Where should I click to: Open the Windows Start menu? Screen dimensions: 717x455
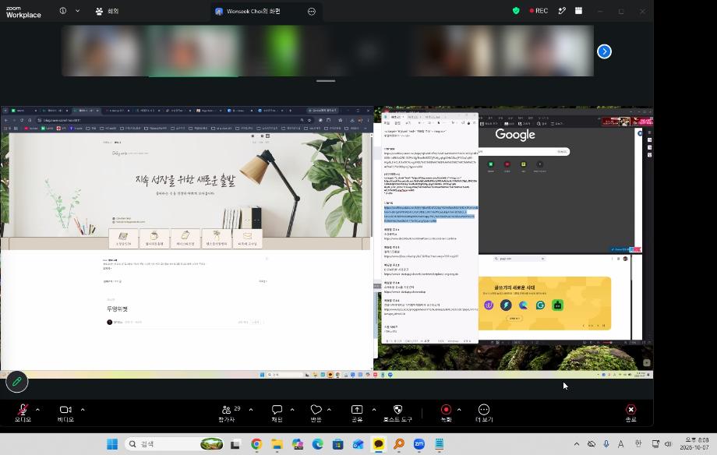(x=112, y=443)
